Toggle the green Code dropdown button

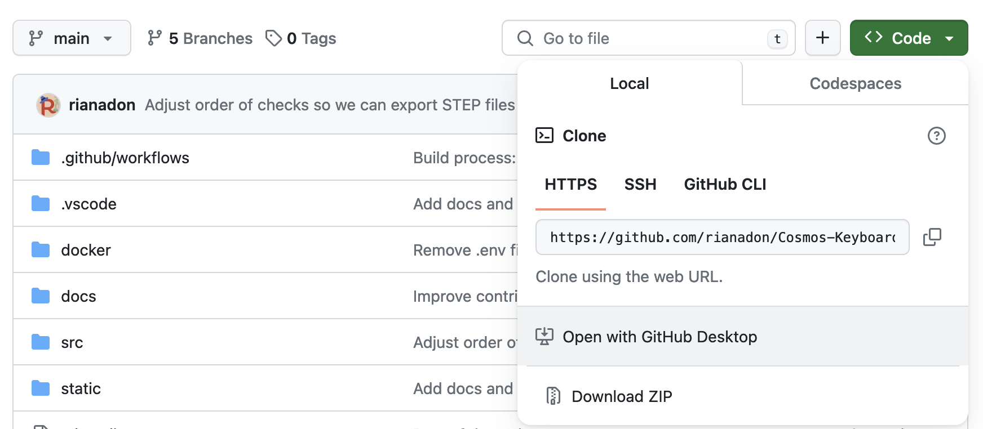point(909,38)
